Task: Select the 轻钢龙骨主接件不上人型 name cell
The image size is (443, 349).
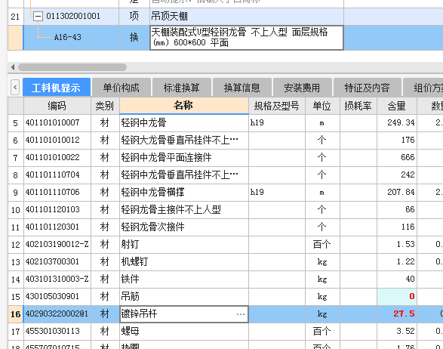Action: (x=184, y=209)
